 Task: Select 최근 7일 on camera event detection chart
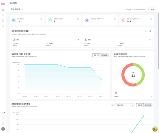pos(140,105)
